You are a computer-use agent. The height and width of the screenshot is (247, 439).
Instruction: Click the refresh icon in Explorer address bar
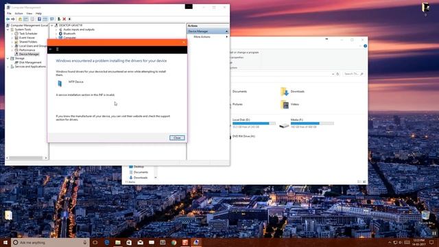337,74
